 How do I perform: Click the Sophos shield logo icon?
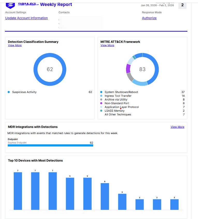click(10, 5)
